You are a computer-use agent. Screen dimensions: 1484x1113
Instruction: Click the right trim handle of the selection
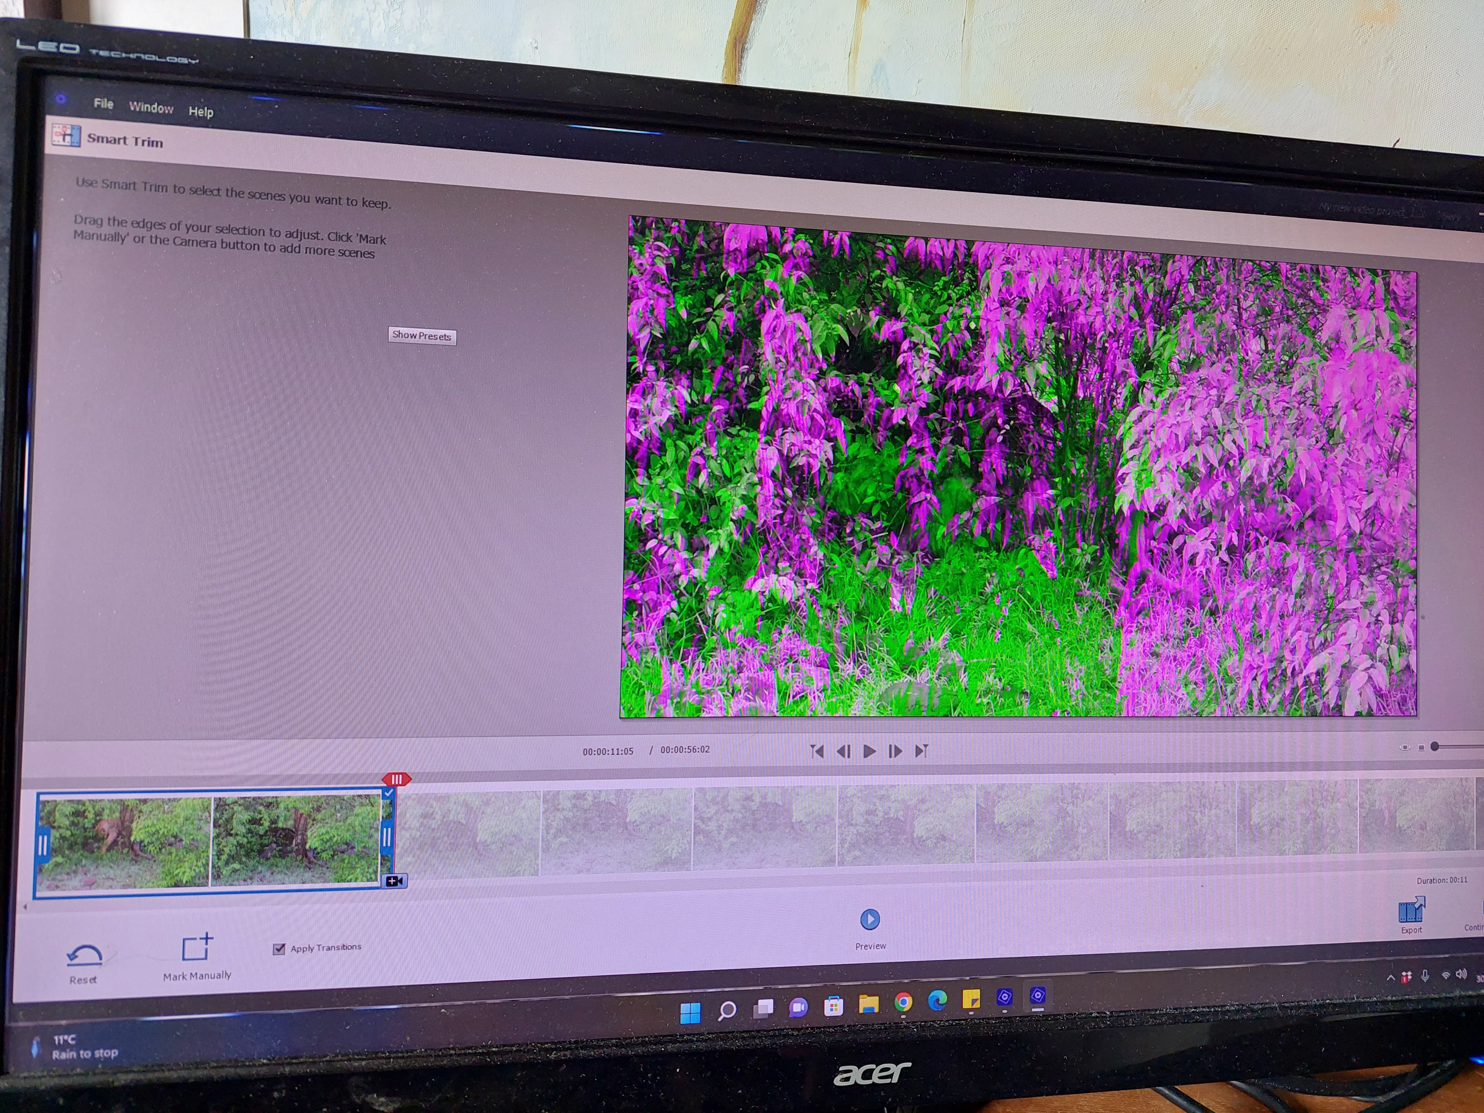387,837
